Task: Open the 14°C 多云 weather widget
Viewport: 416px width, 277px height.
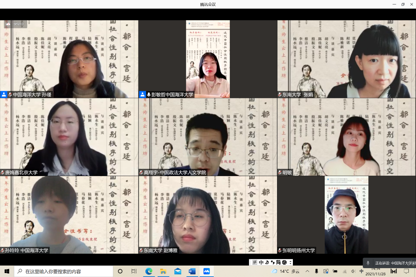Action: [285, 271]
